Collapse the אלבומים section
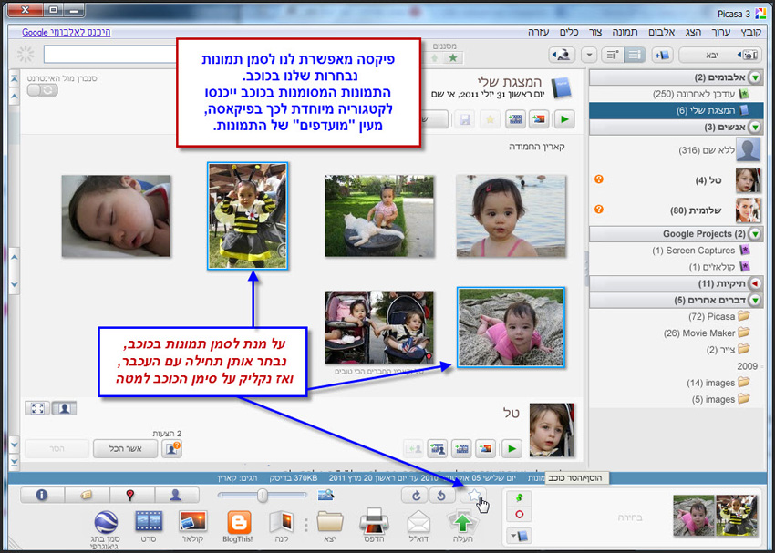This screenshot has width=775, height=553. pyautogui.click(x=754, y=77)
